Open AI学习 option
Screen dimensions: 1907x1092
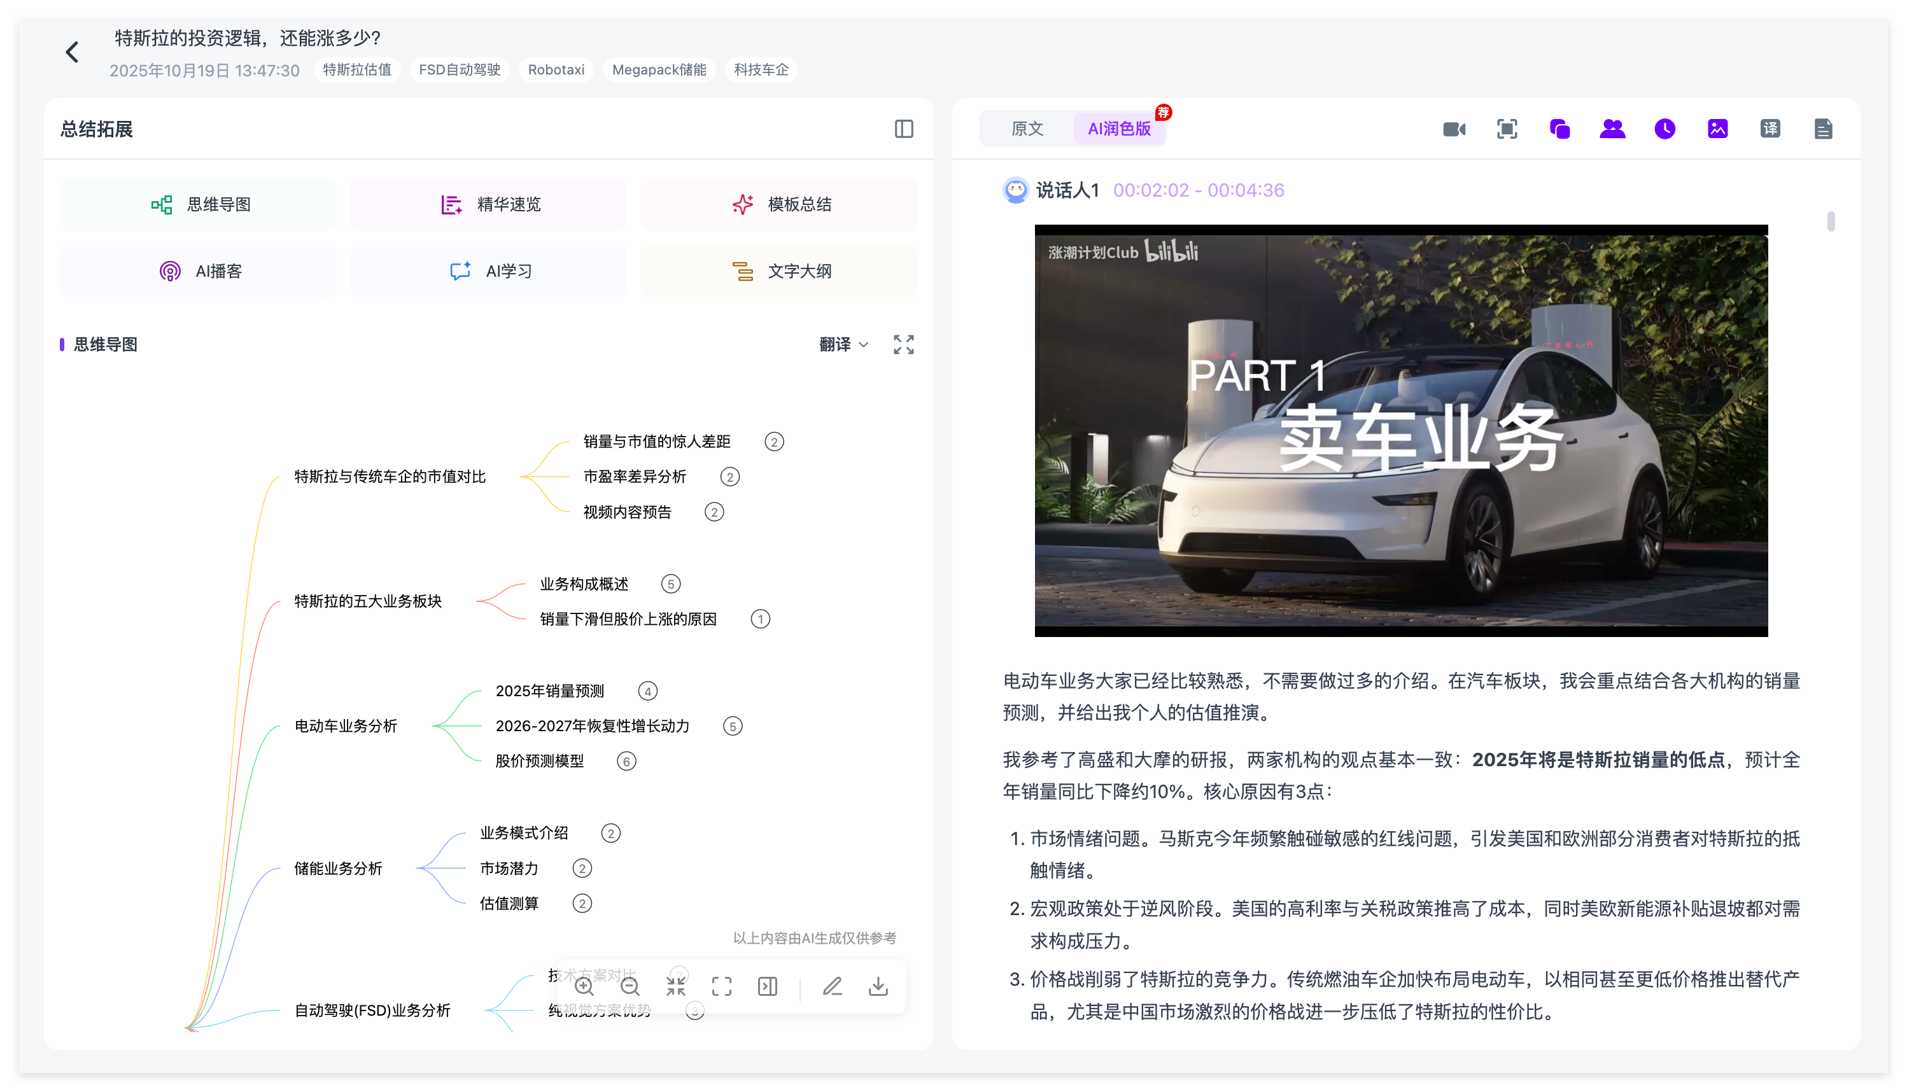488,272
